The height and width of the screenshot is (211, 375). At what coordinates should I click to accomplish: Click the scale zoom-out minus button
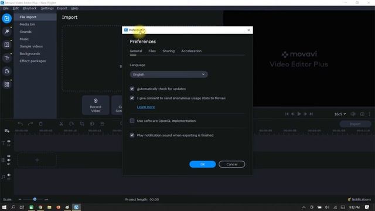tap(20, 199)
